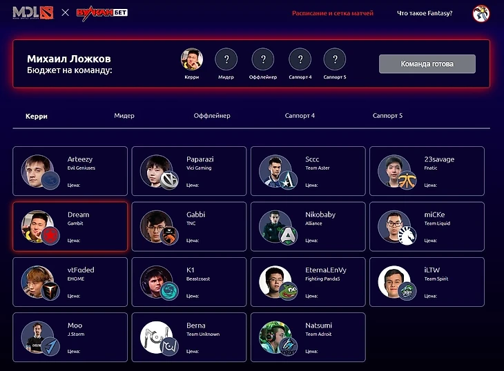Switch to the Оффлейнер tab
The width and height of the screenshot is (504, 371).
(212, 116)
